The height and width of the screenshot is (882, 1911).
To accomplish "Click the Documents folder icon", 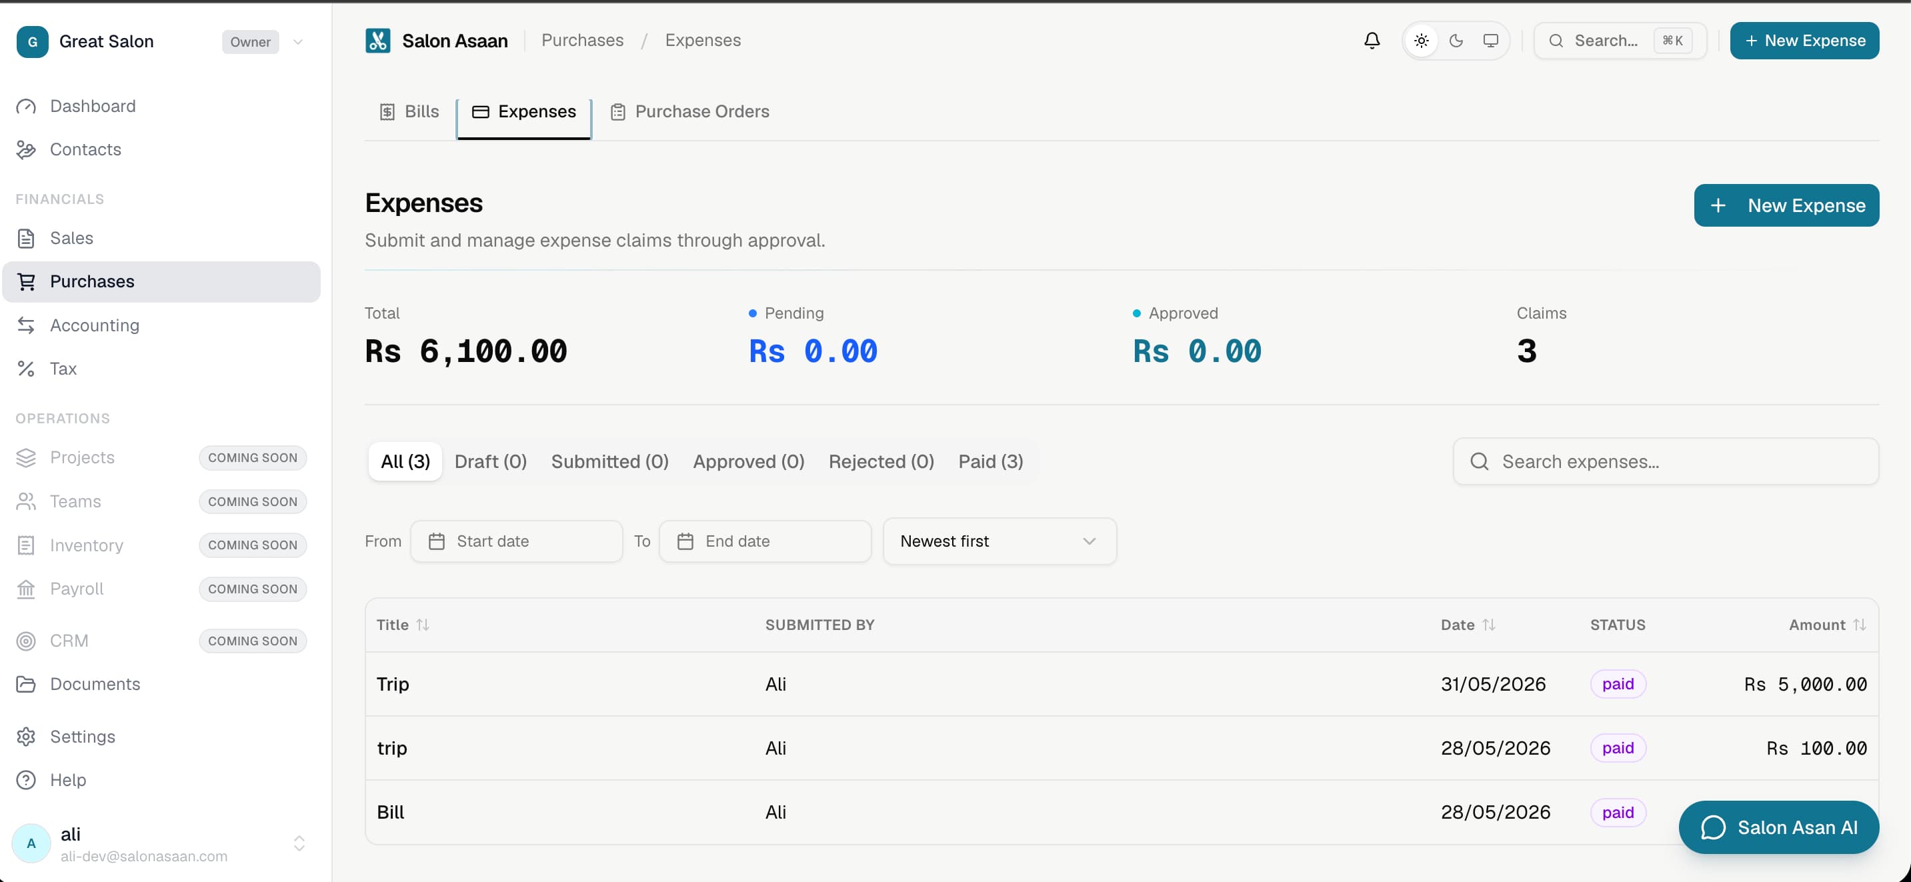I will pos(26,684).
